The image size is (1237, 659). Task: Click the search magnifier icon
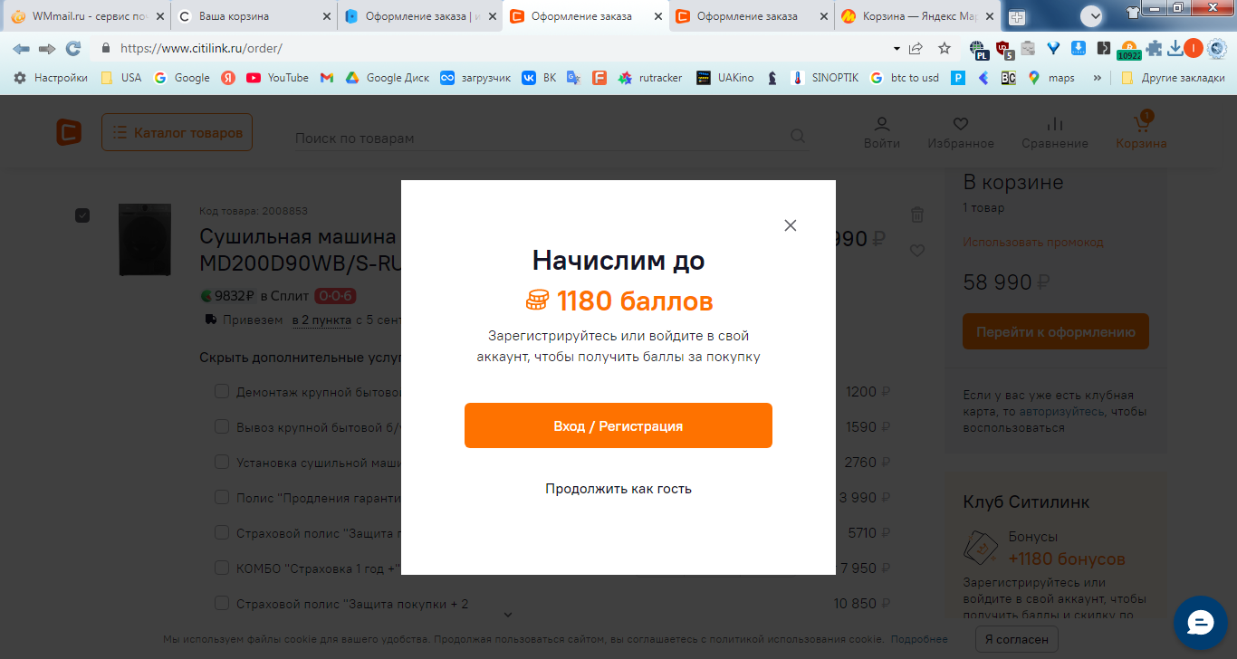tap(798, 136)
